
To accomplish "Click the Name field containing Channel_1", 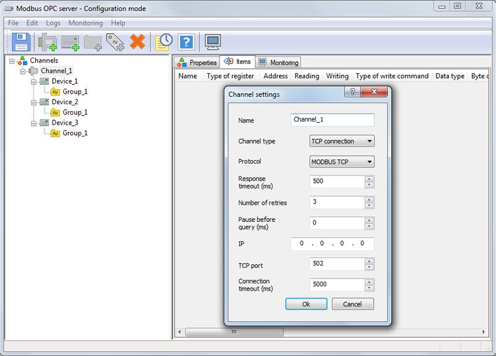I will click(x=332, y=120).
